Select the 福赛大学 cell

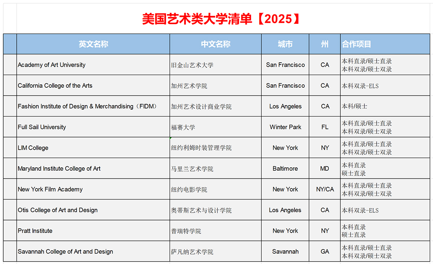(182, 127)
